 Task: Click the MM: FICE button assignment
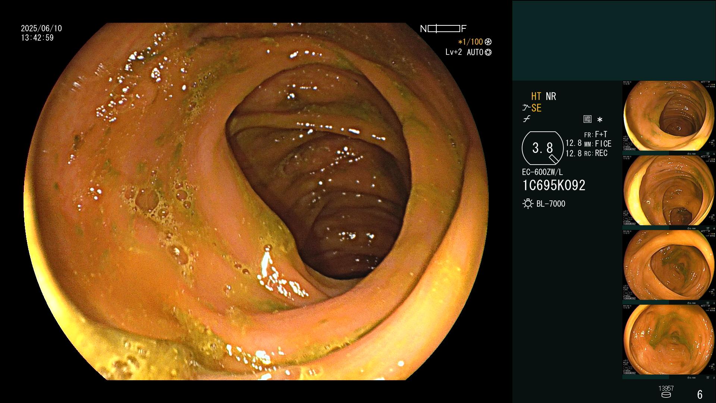(598, 144)
